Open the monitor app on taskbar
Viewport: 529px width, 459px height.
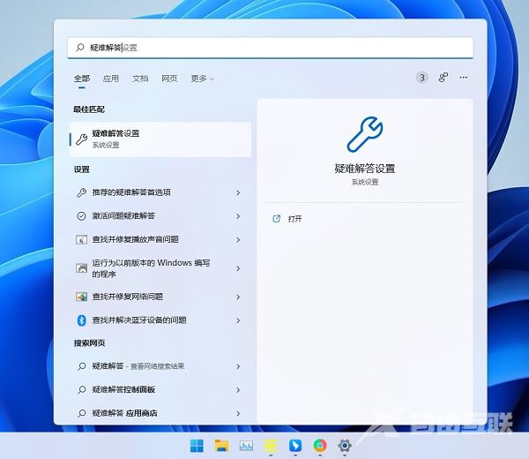click(x=246, y=446)
